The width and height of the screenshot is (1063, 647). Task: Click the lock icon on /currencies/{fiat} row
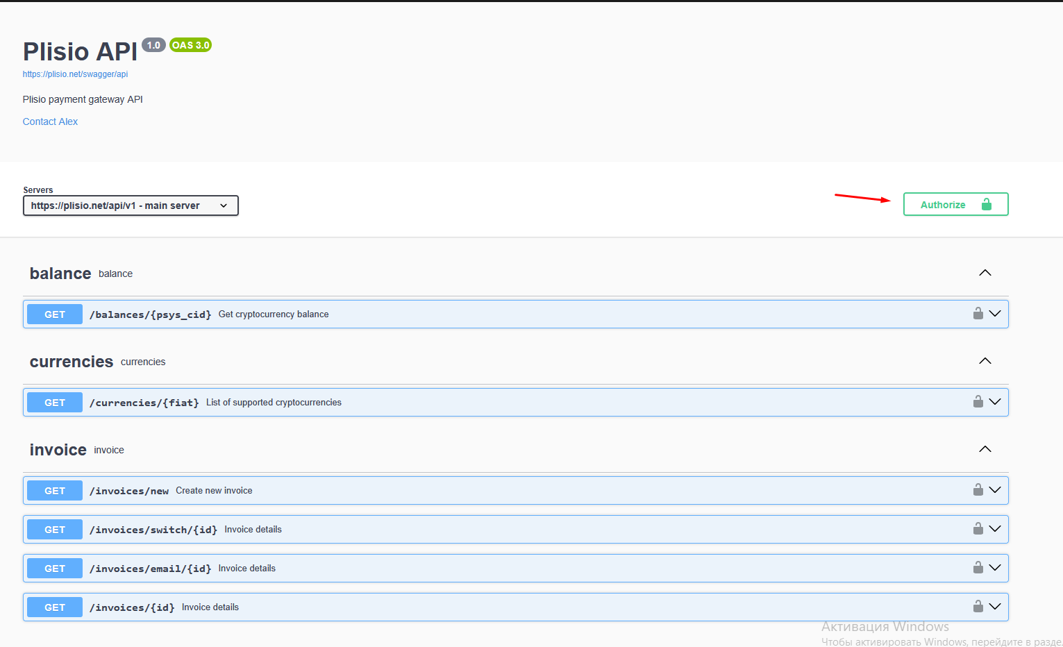click(x=978, y=401)
